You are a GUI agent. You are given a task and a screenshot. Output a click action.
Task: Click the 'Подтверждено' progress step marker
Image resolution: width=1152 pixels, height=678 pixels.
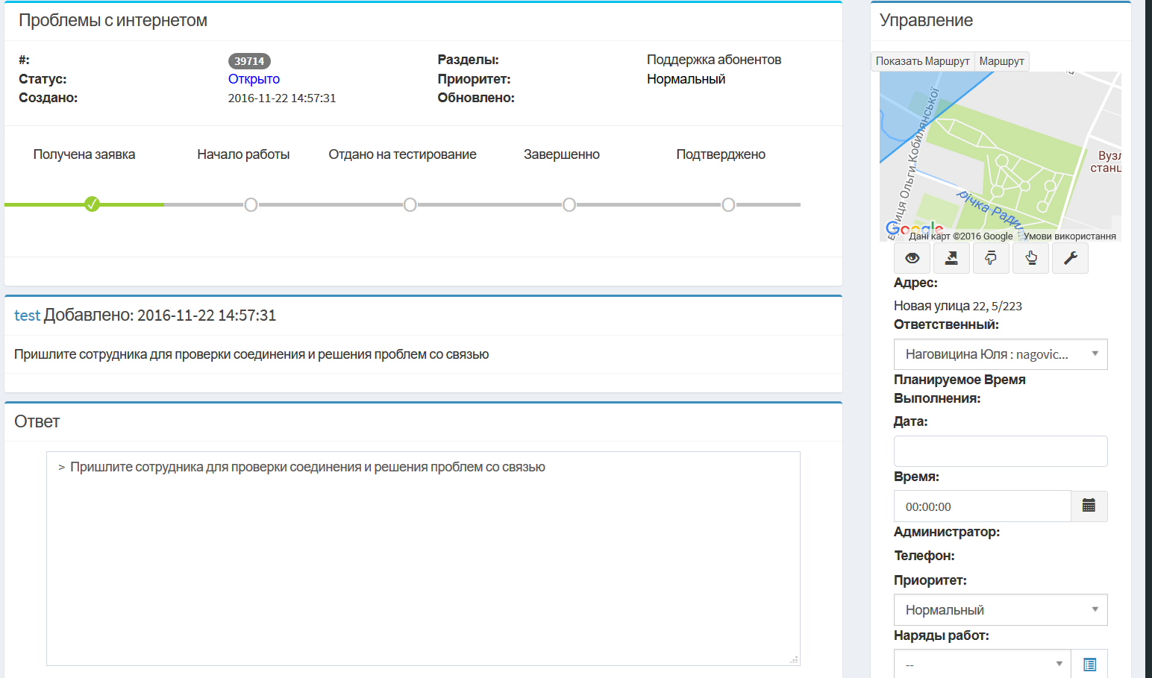(x=728, y=204)
